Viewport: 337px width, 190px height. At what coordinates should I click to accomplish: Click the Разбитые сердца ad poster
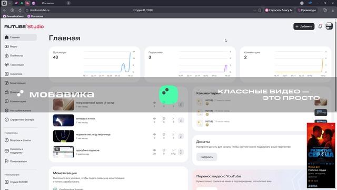(321, 144)
